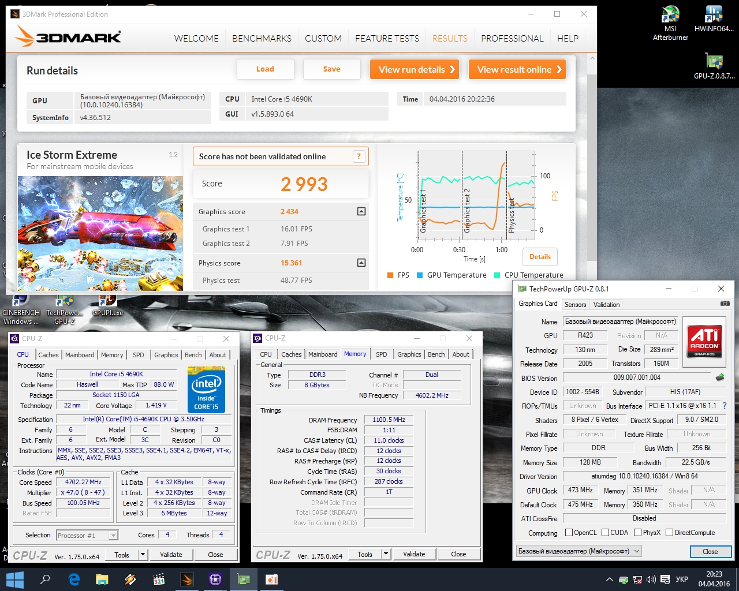Click the GPU Temperature blue legend swatch
739x591 pixels.
click(x=420, y=275)
